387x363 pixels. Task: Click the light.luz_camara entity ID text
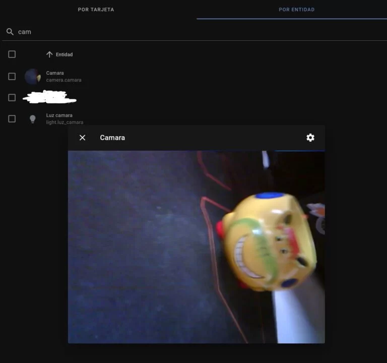pyautogui.click(x=64, y=123)
